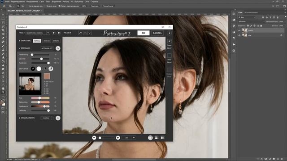Undo last change in Portraiture
The image size is (287, 161).
[81, 33]
